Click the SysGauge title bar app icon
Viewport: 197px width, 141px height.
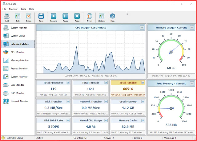[x=4, y=4]
